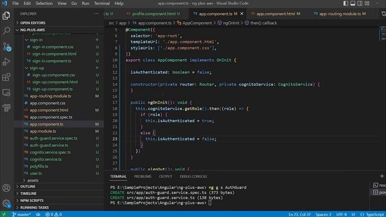Expand the RUNNING TASKS section

[x=59, y=207]
